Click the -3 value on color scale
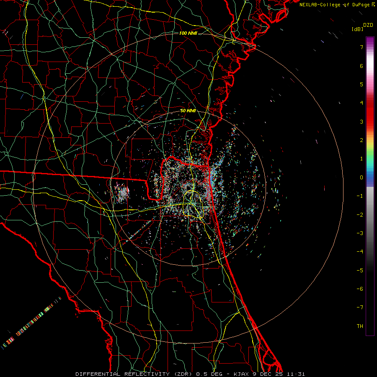The image size is (377, 377). point(360,233)
